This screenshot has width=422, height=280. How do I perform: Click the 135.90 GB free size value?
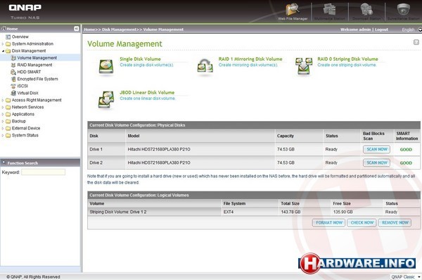343,212
